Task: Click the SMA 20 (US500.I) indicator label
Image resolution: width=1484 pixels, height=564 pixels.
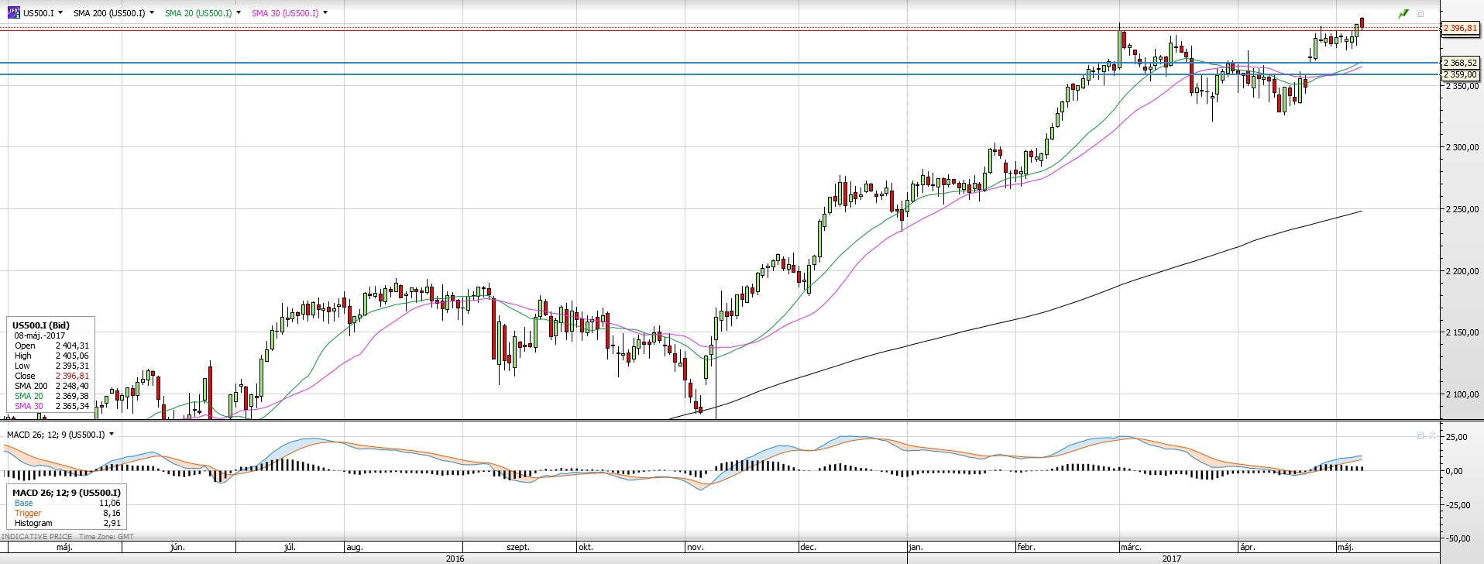Action: [x=198, y=13]
